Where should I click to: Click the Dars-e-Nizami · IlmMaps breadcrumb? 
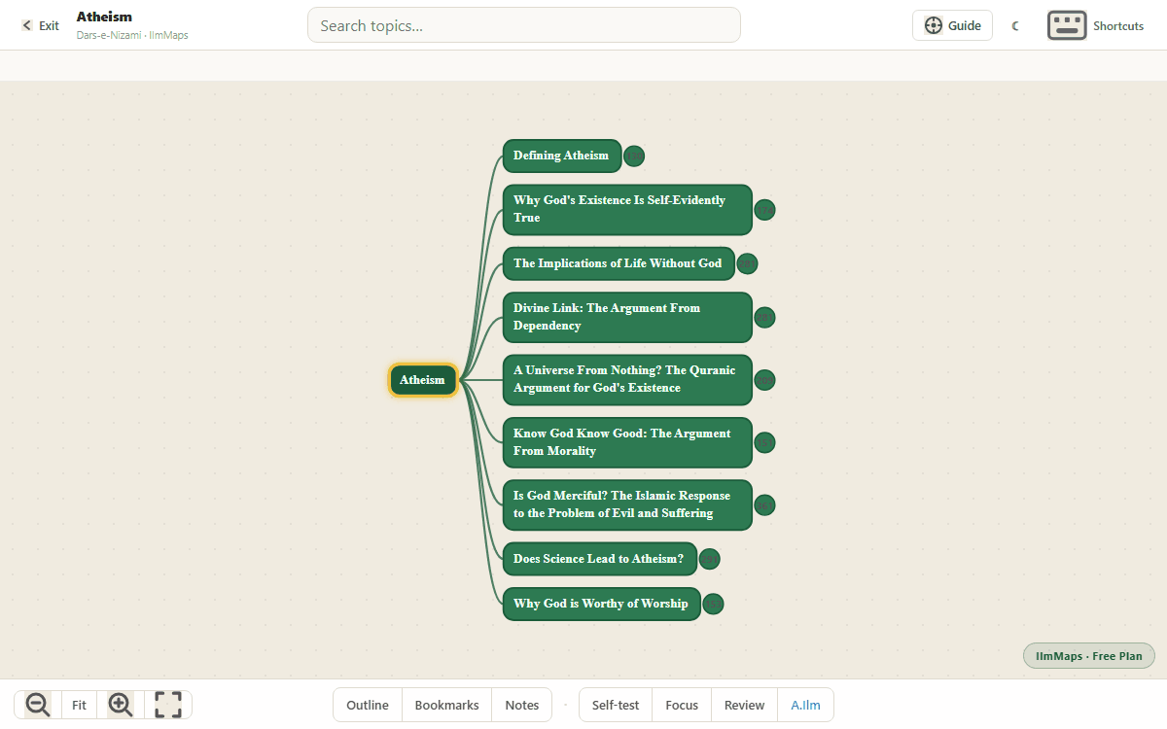(x=132, y=35)
